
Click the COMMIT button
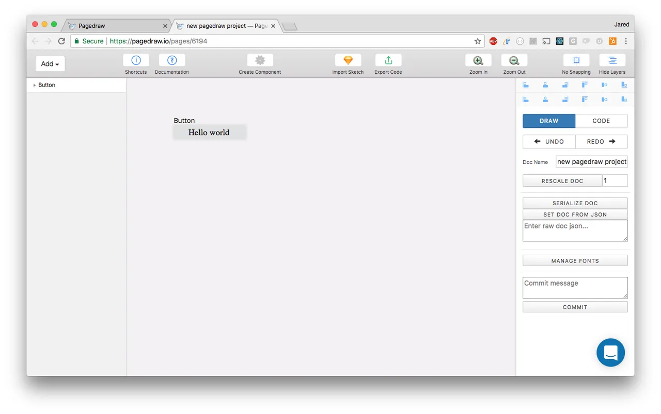click(x=575, y=307)
